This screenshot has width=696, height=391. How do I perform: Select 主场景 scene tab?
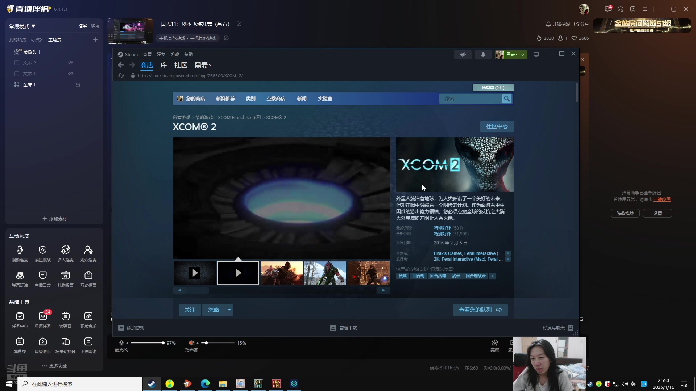pos(55,39)
